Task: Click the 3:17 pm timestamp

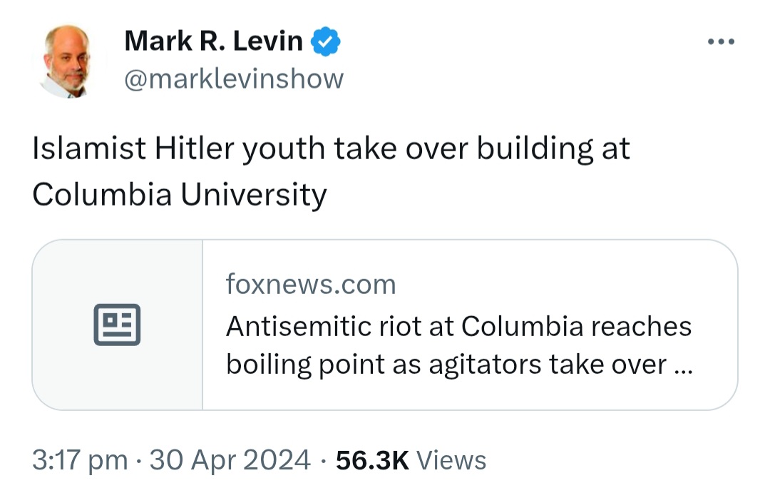Action: point(80,461)
